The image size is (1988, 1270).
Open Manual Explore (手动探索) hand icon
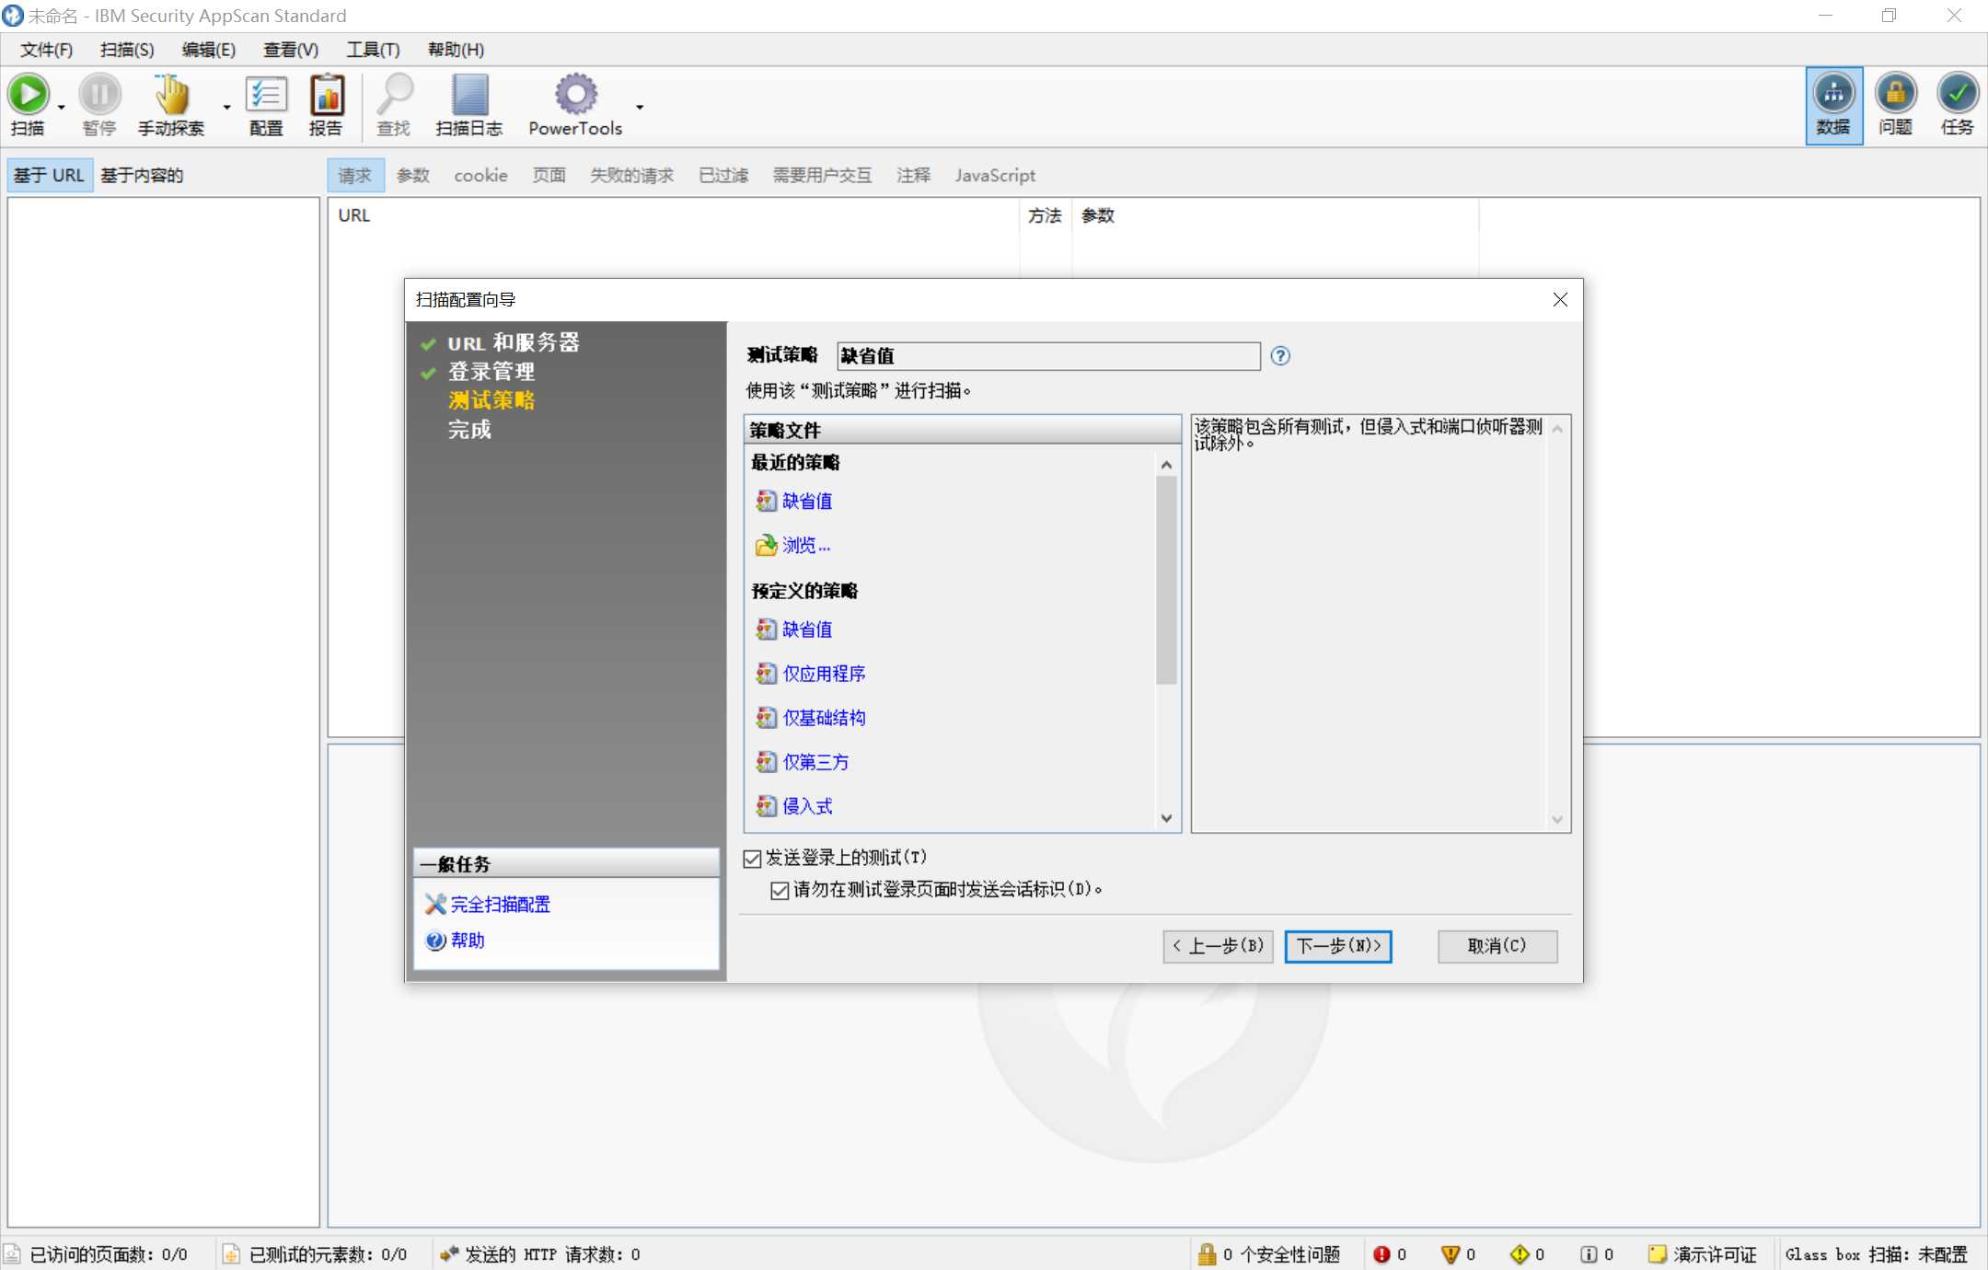pos(171,94)
